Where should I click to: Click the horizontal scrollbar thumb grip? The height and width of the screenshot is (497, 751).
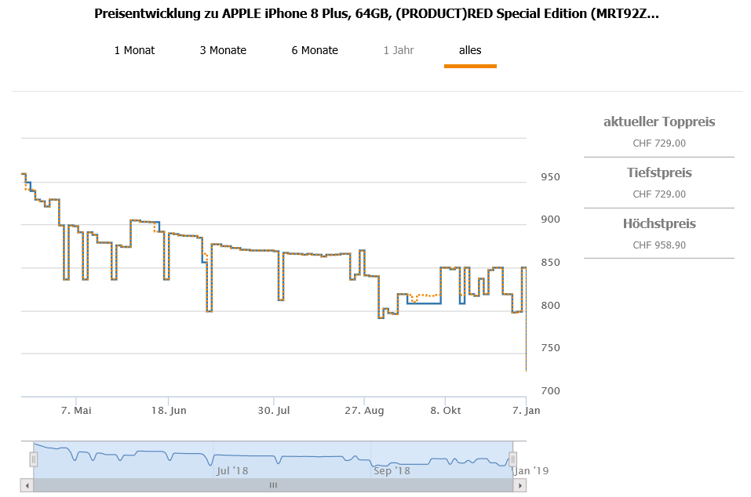pyautogui.click(x=273, y=485)
